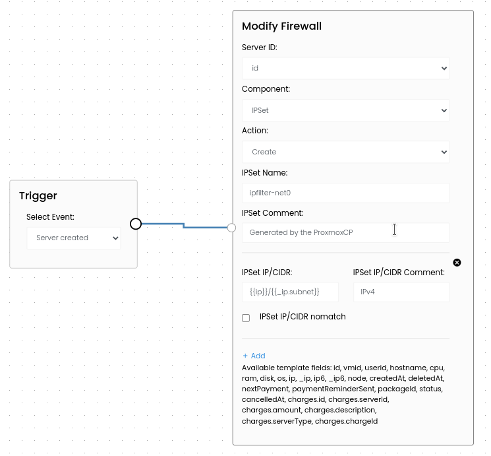The height and width of the screenshot is (456, 491).
Task: Remove the IPSet IP/CIDR entry
Action: point(457,263)
